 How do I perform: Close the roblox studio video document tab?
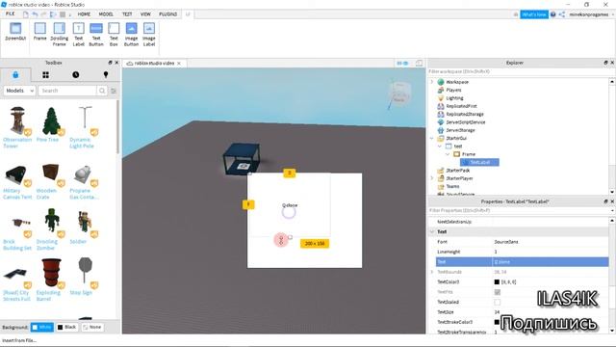pos(179,63)
